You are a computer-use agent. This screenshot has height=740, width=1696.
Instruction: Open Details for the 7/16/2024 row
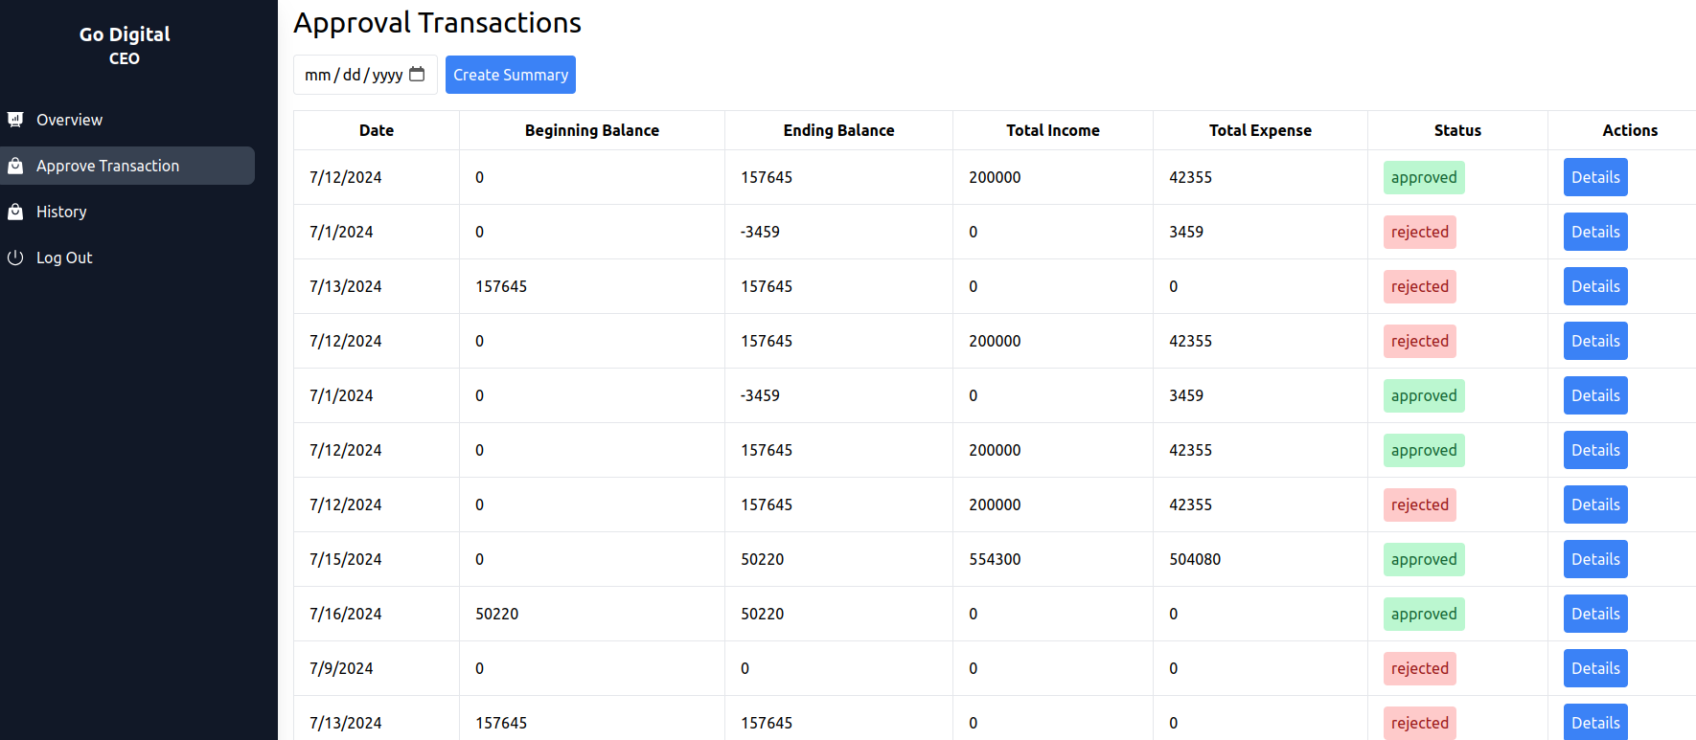coord(1594,614)
